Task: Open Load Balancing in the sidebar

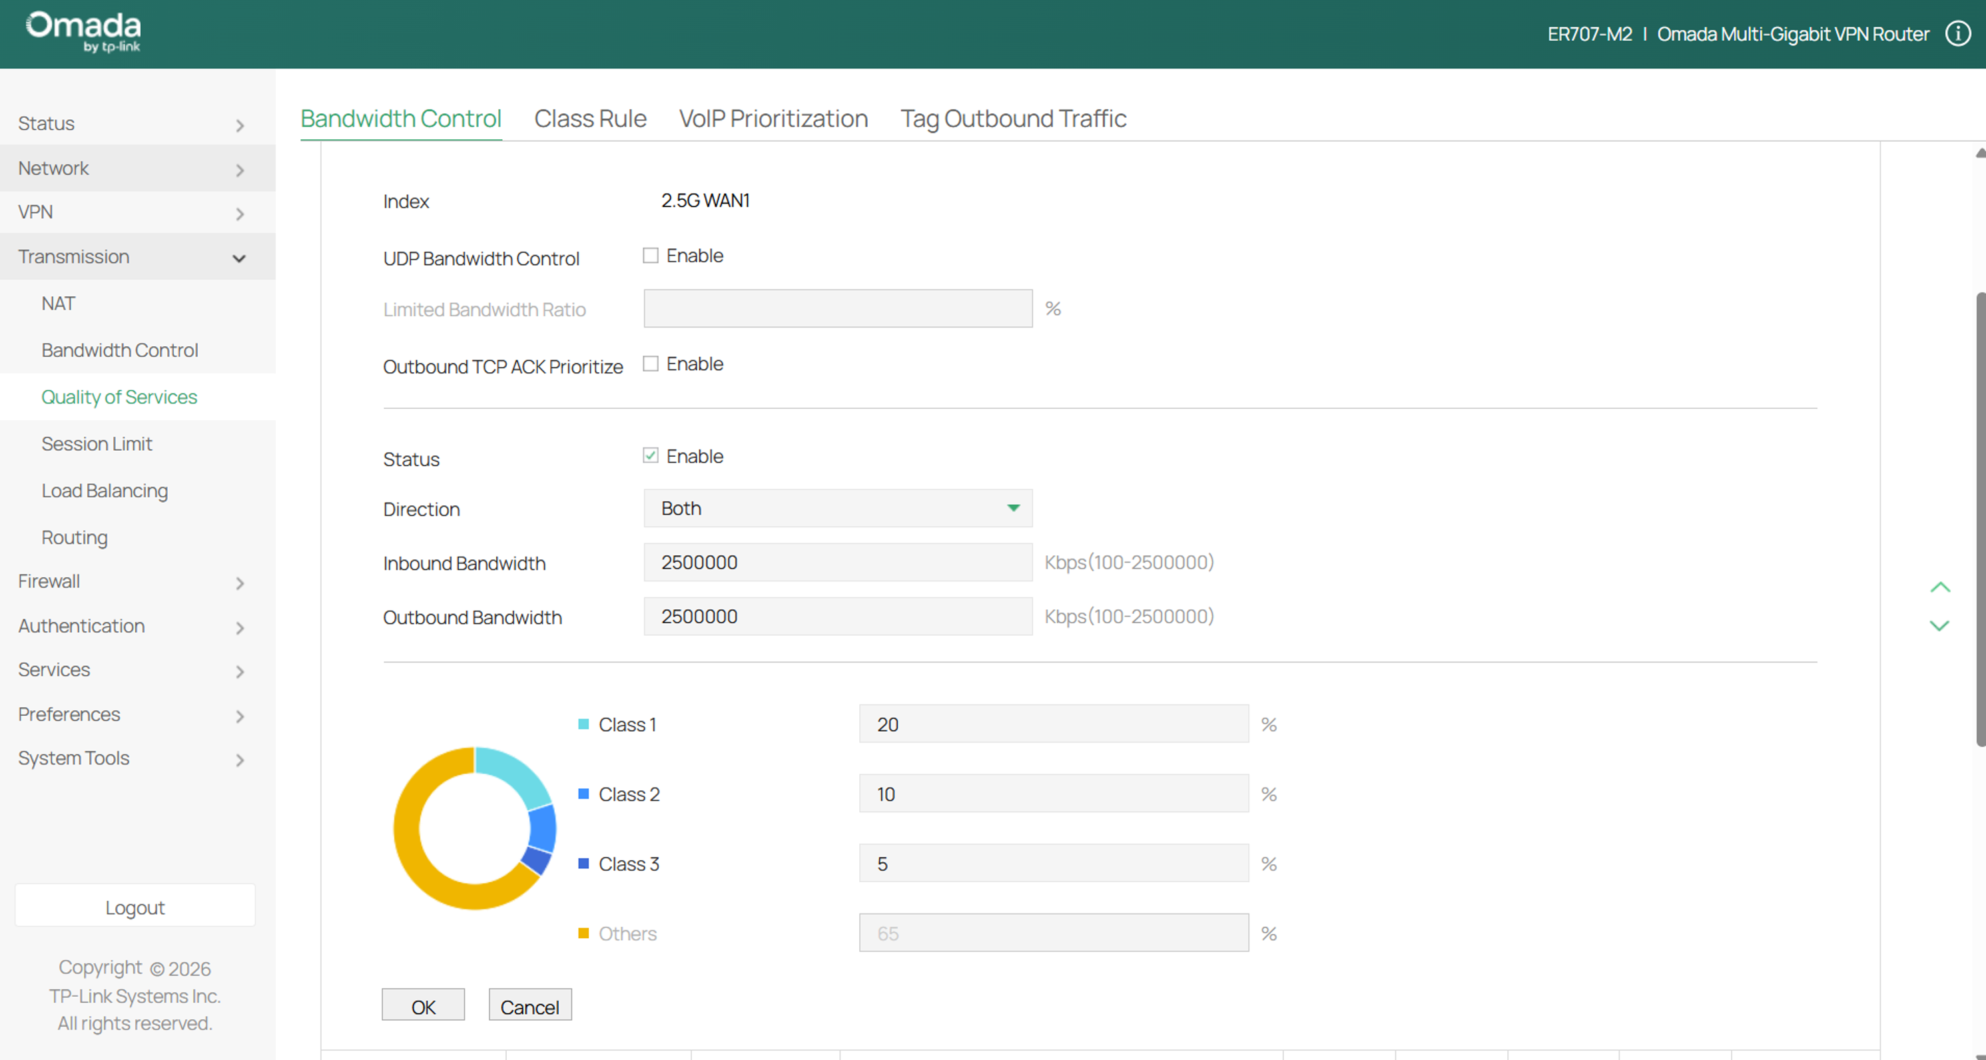Action: pyautogui.click(x=105, y=491)
